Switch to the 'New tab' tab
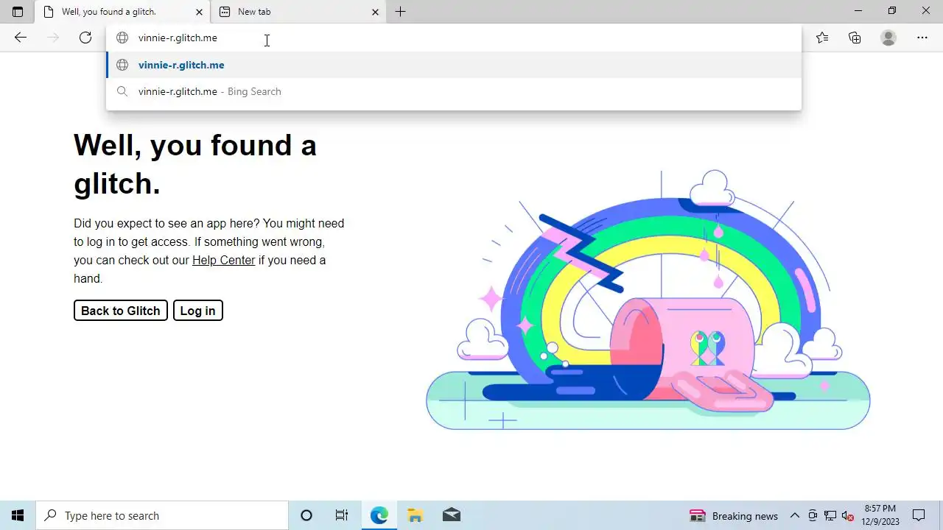Image resolution: width=943 pixels, height=530 pixels. pos(298,12)
